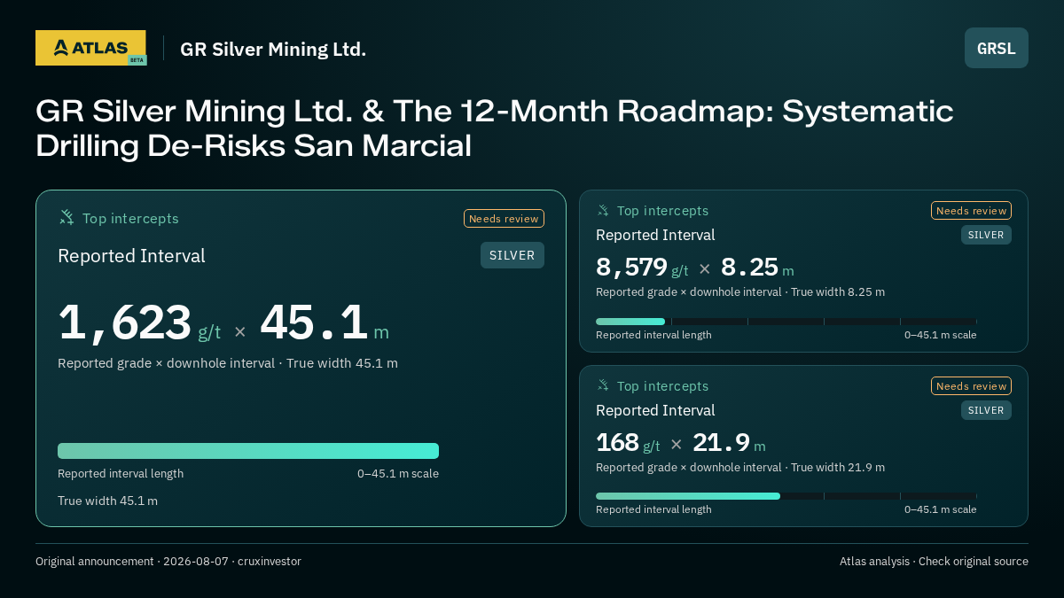Click '0–45.1 m scale' label in the 1,623 g/t card
This screenshot has height=598, width=1064.
pyautogui.click(x=398, y=474)
